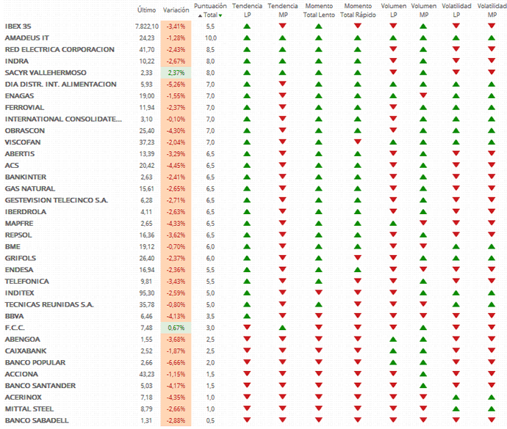Click ENAGAS Volumen MP red arrow
The image size is (507, 429).
tap(423, 96)
